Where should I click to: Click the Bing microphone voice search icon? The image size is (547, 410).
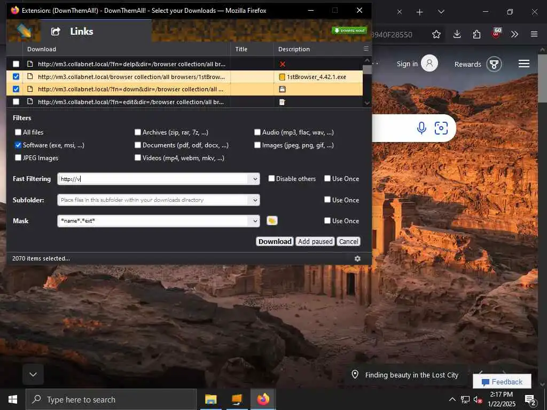coord(421,128)
